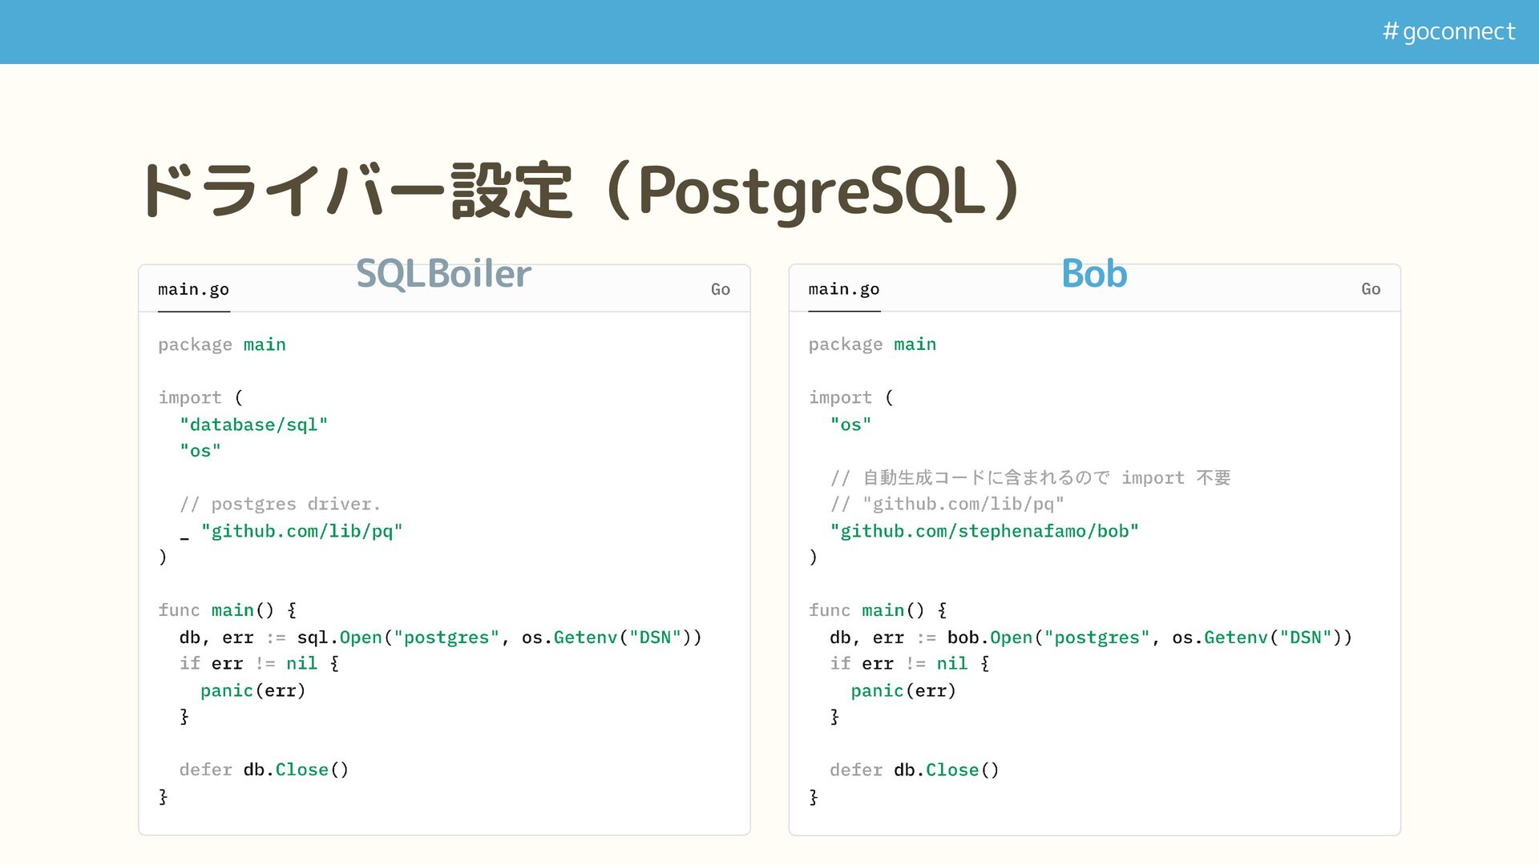This screenshot has width=1539, height=865.
Task: Click the slide title ドライバー設定 (PostgreSQL)
Action: coord(580,191)
